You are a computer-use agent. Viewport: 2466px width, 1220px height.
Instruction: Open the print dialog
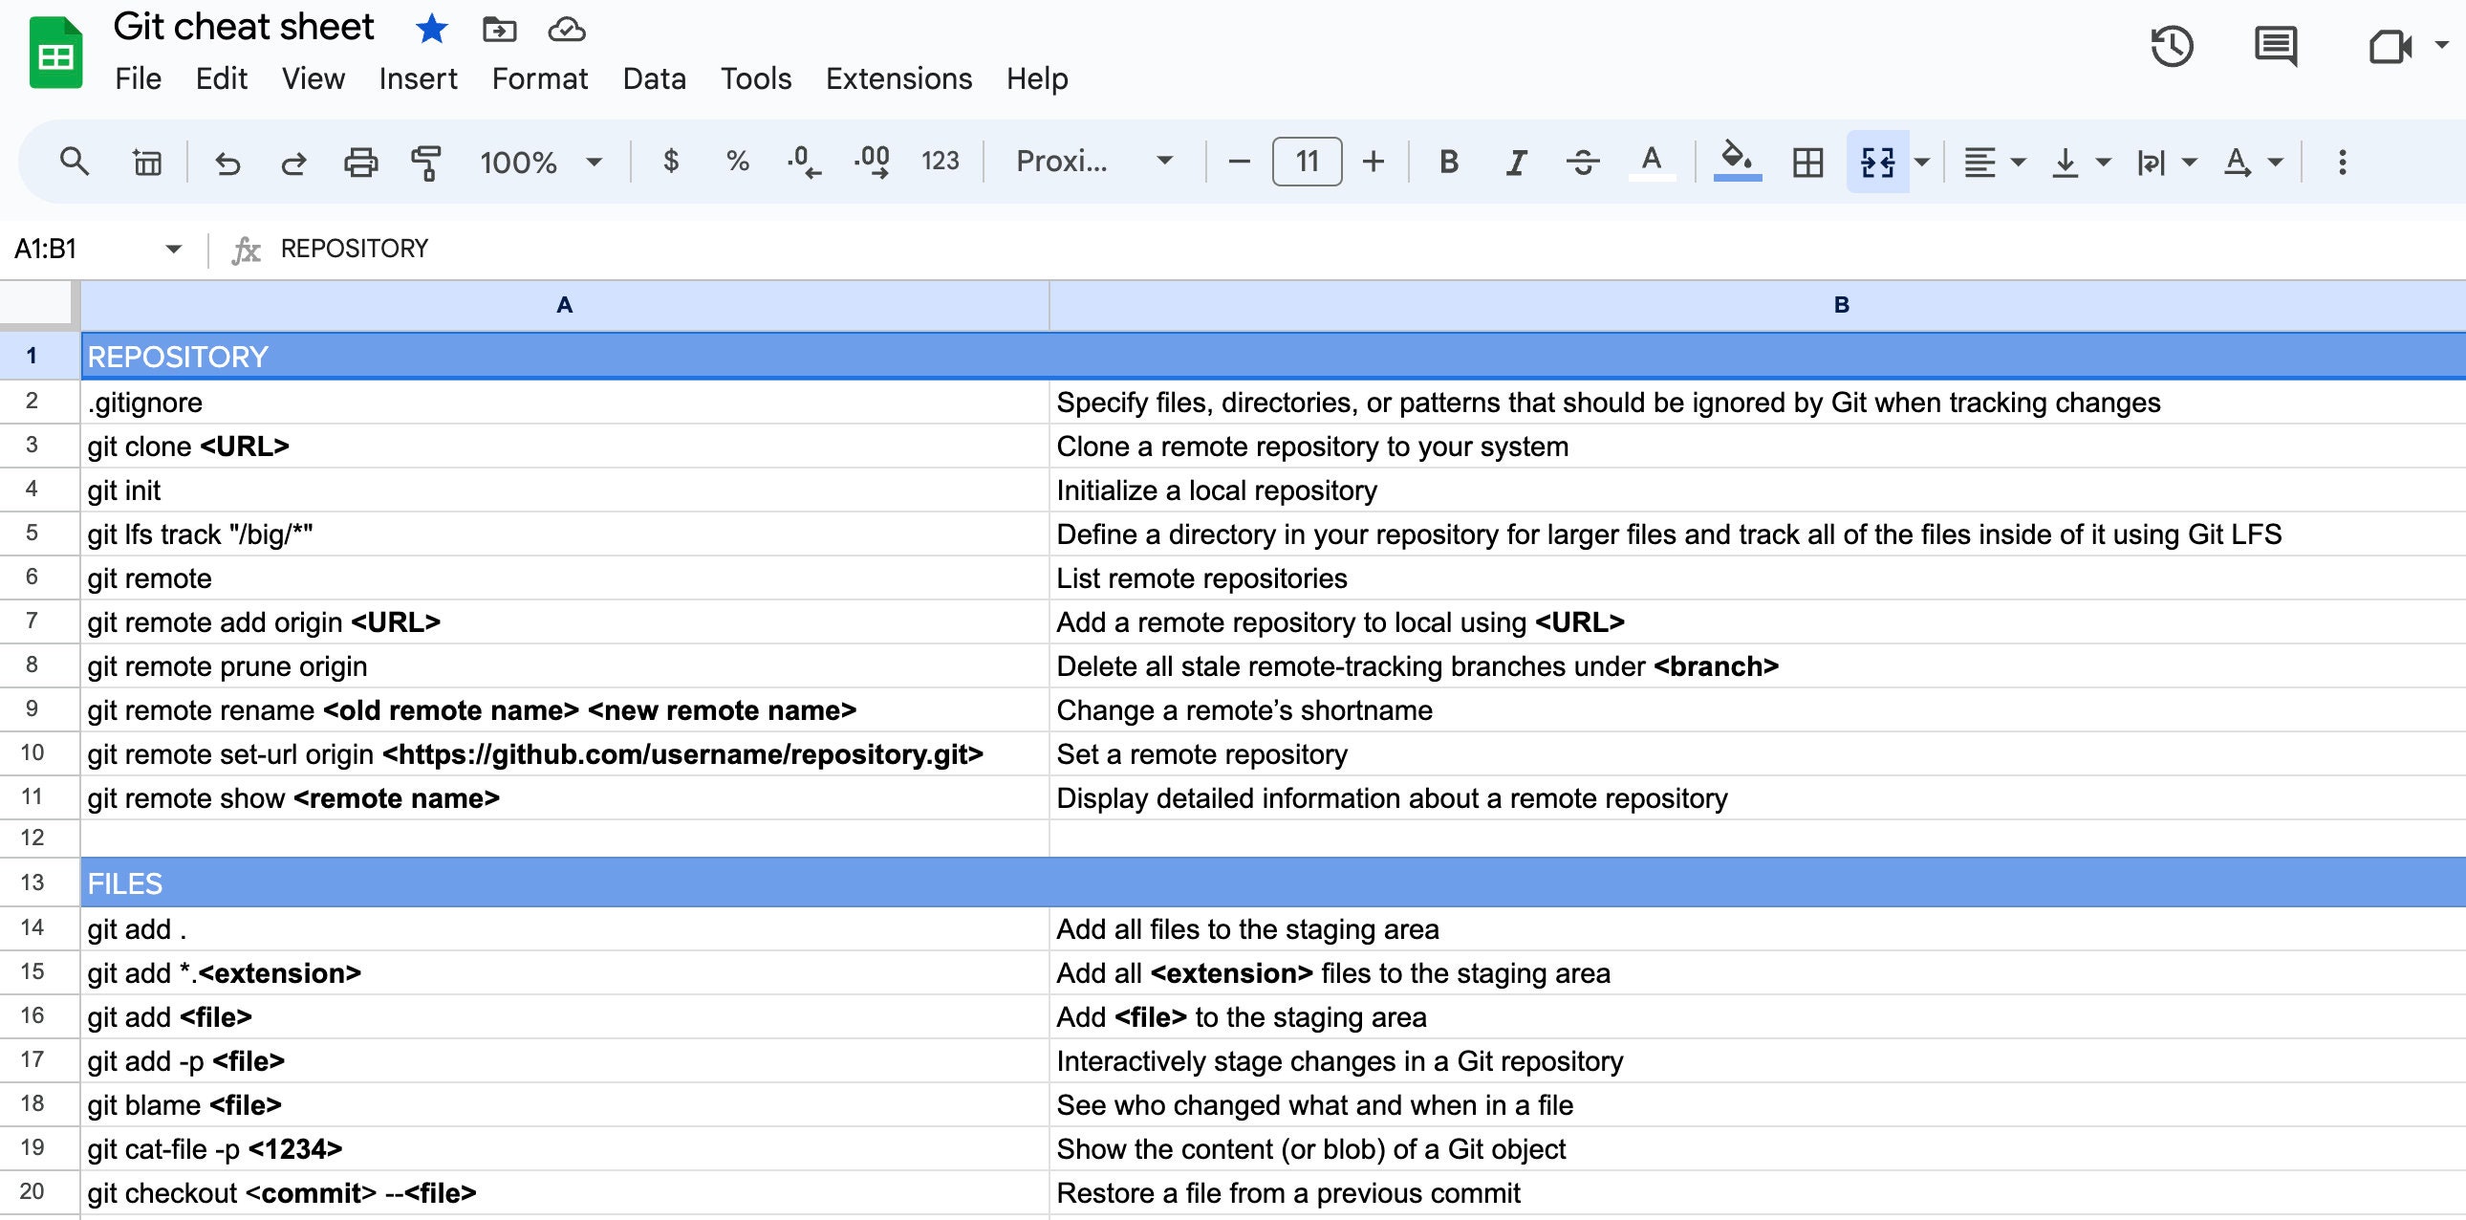coord(360,161)
